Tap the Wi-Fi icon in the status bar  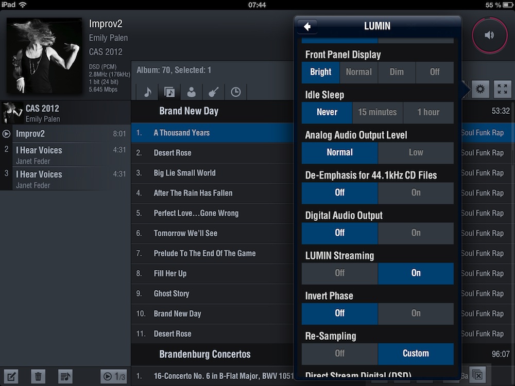click(x=23, y=5)
